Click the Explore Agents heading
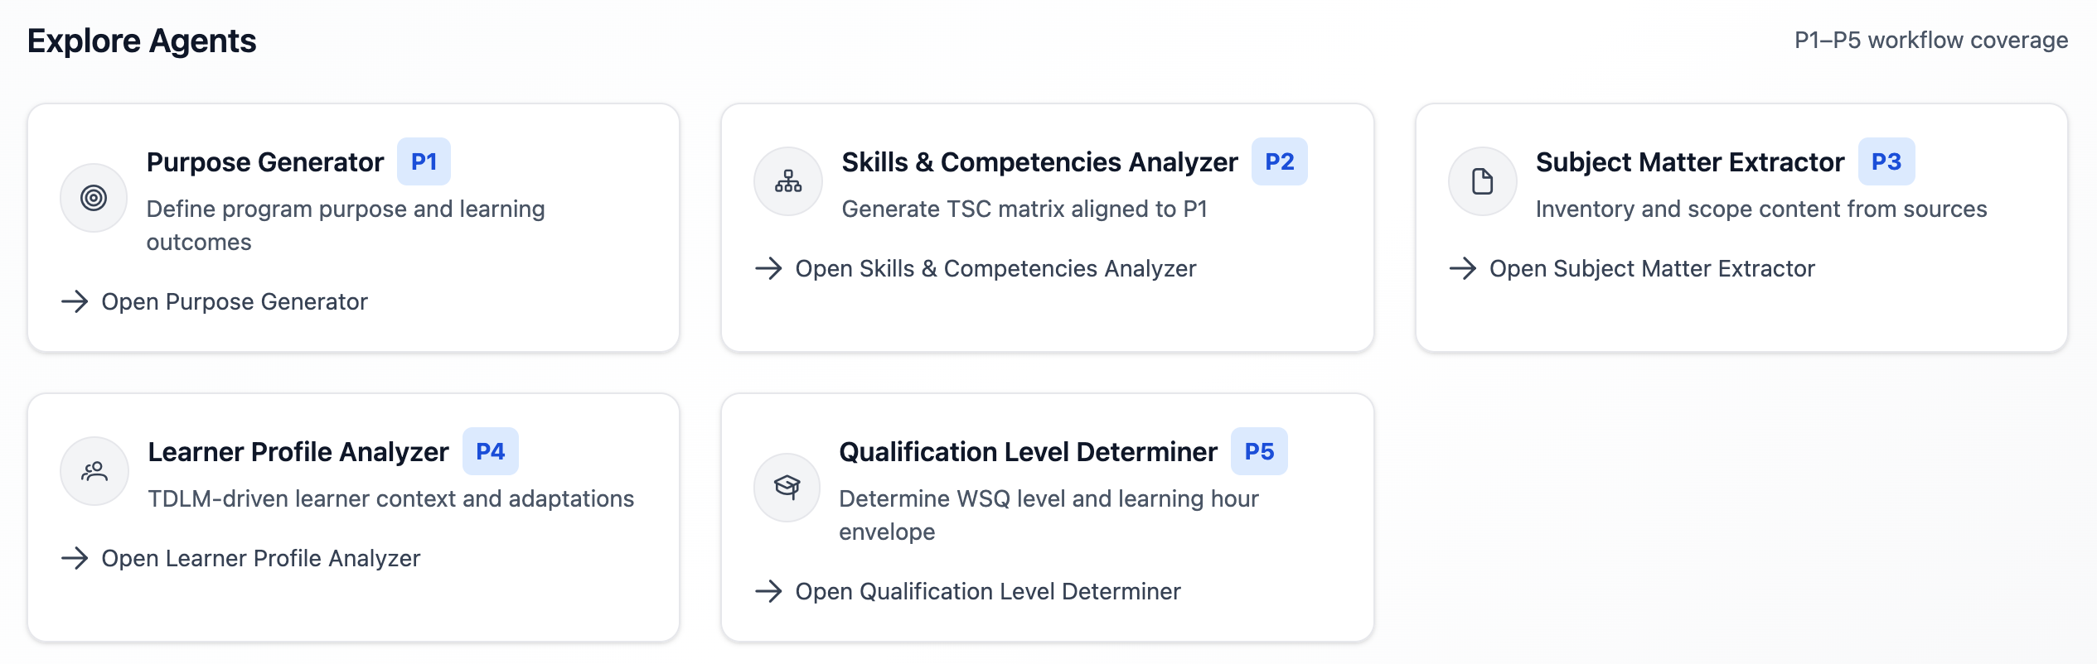This screenshot has height=664, width=2097. (x=142, y=40)
